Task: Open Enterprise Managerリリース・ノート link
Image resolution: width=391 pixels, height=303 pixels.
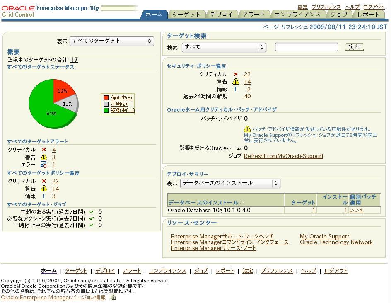Action: 213,248
